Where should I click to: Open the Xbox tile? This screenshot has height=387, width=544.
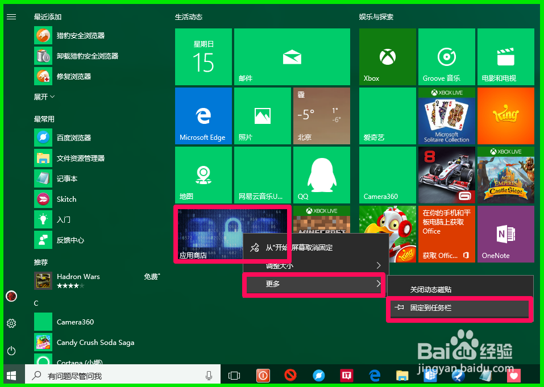388,57
